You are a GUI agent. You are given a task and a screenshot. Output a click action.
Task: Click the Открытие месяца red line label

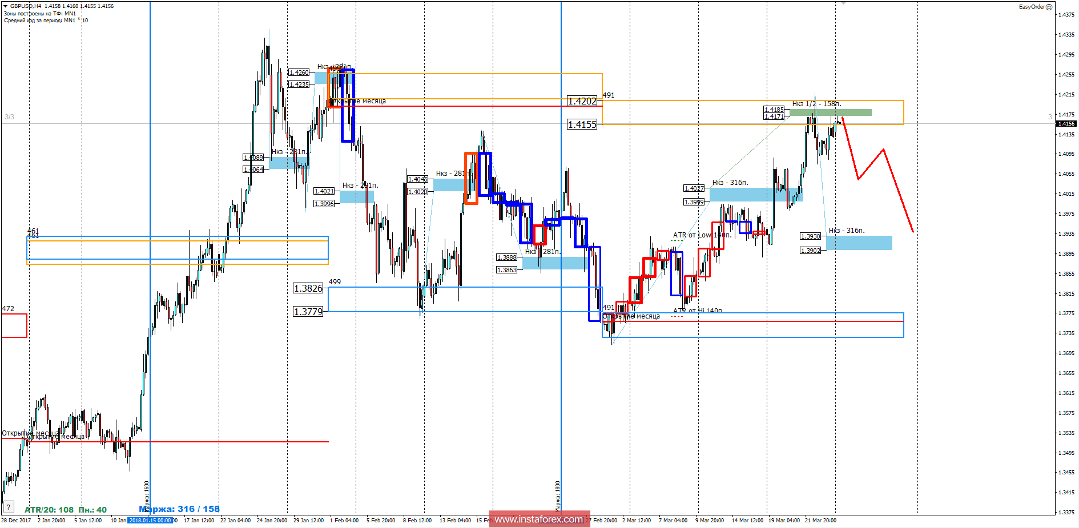(356, 101)
